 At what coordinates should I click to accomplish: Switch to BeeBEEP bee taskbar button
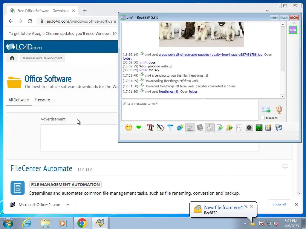click(x=100, y=223)
